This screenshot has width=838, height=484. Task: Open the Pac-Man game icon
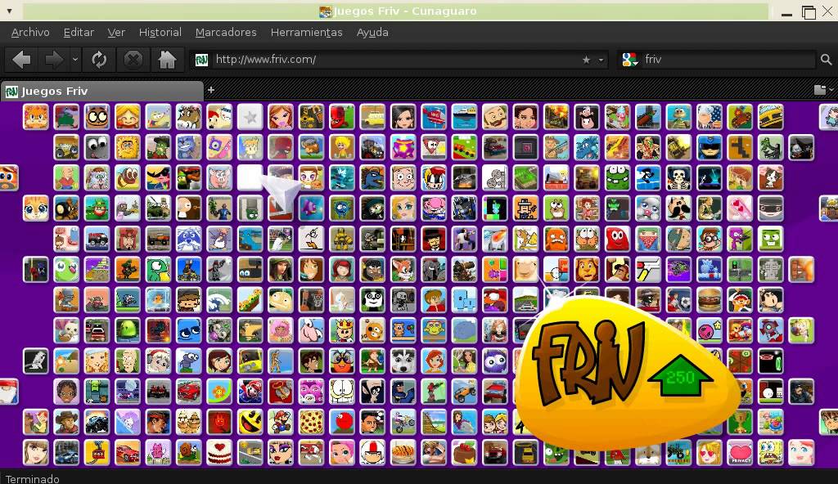tap(250, 422)
